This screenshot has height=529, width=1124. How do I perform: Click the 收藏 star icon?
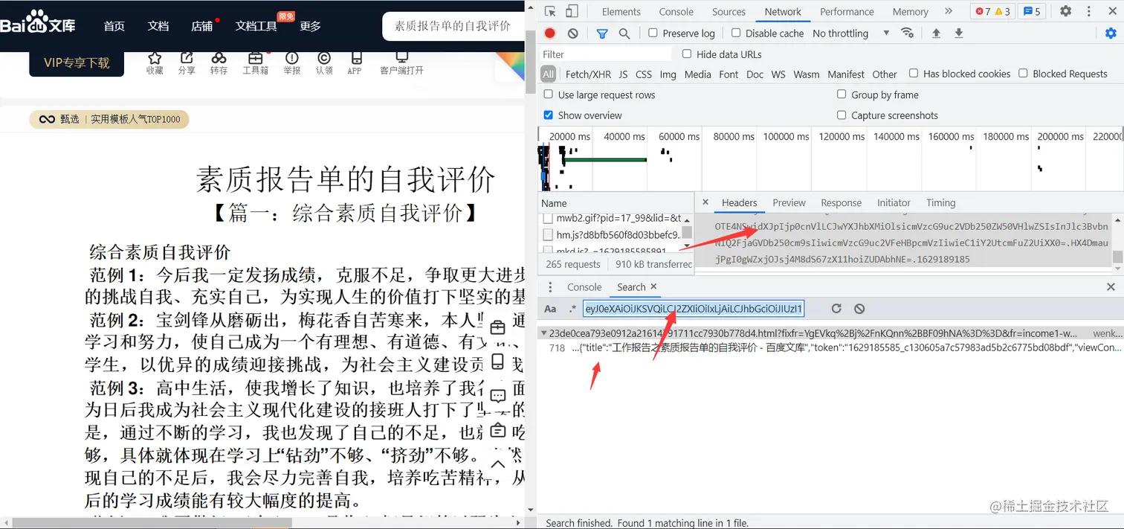pyautogui.click(x=155, y=58)
